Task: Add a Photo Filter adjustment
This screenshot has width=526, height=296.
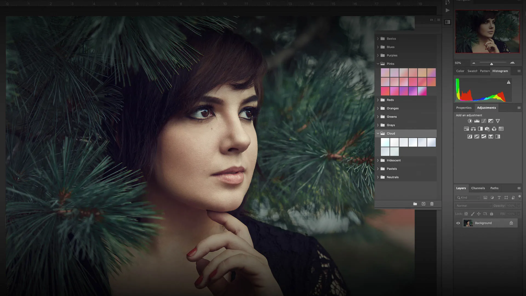Action: click(487, 129)
